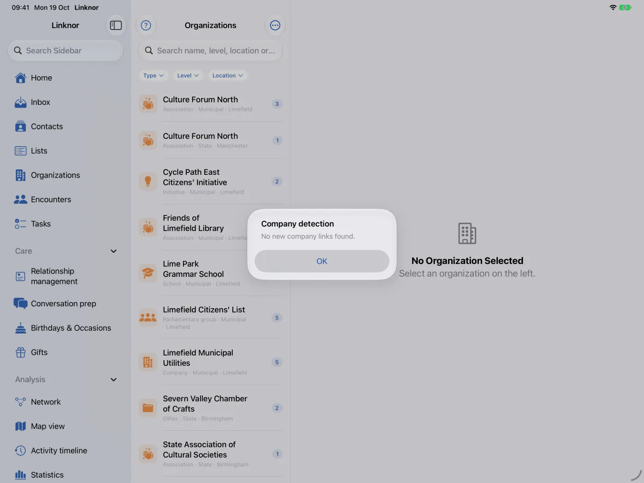Open Encounters in the sidebar

[x=66, y=200]
